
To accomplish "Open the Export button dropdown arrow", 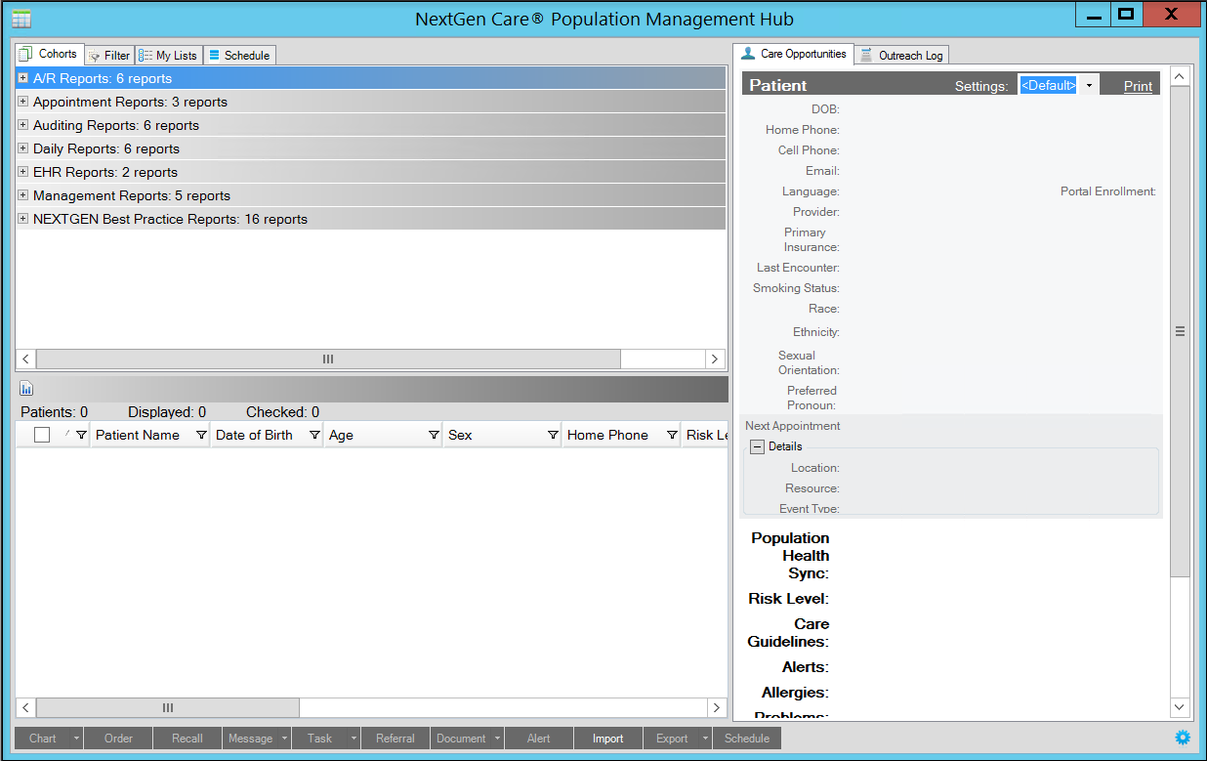I will [x=705, y=739].
